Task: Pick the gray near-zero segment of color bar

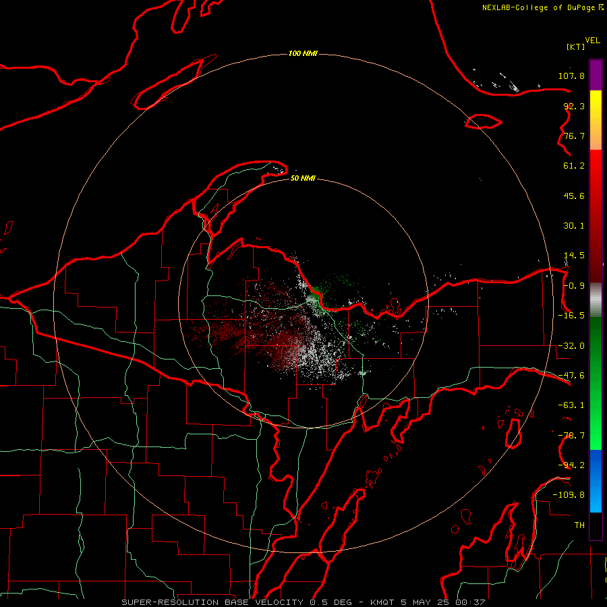Action: pos(596,299)
